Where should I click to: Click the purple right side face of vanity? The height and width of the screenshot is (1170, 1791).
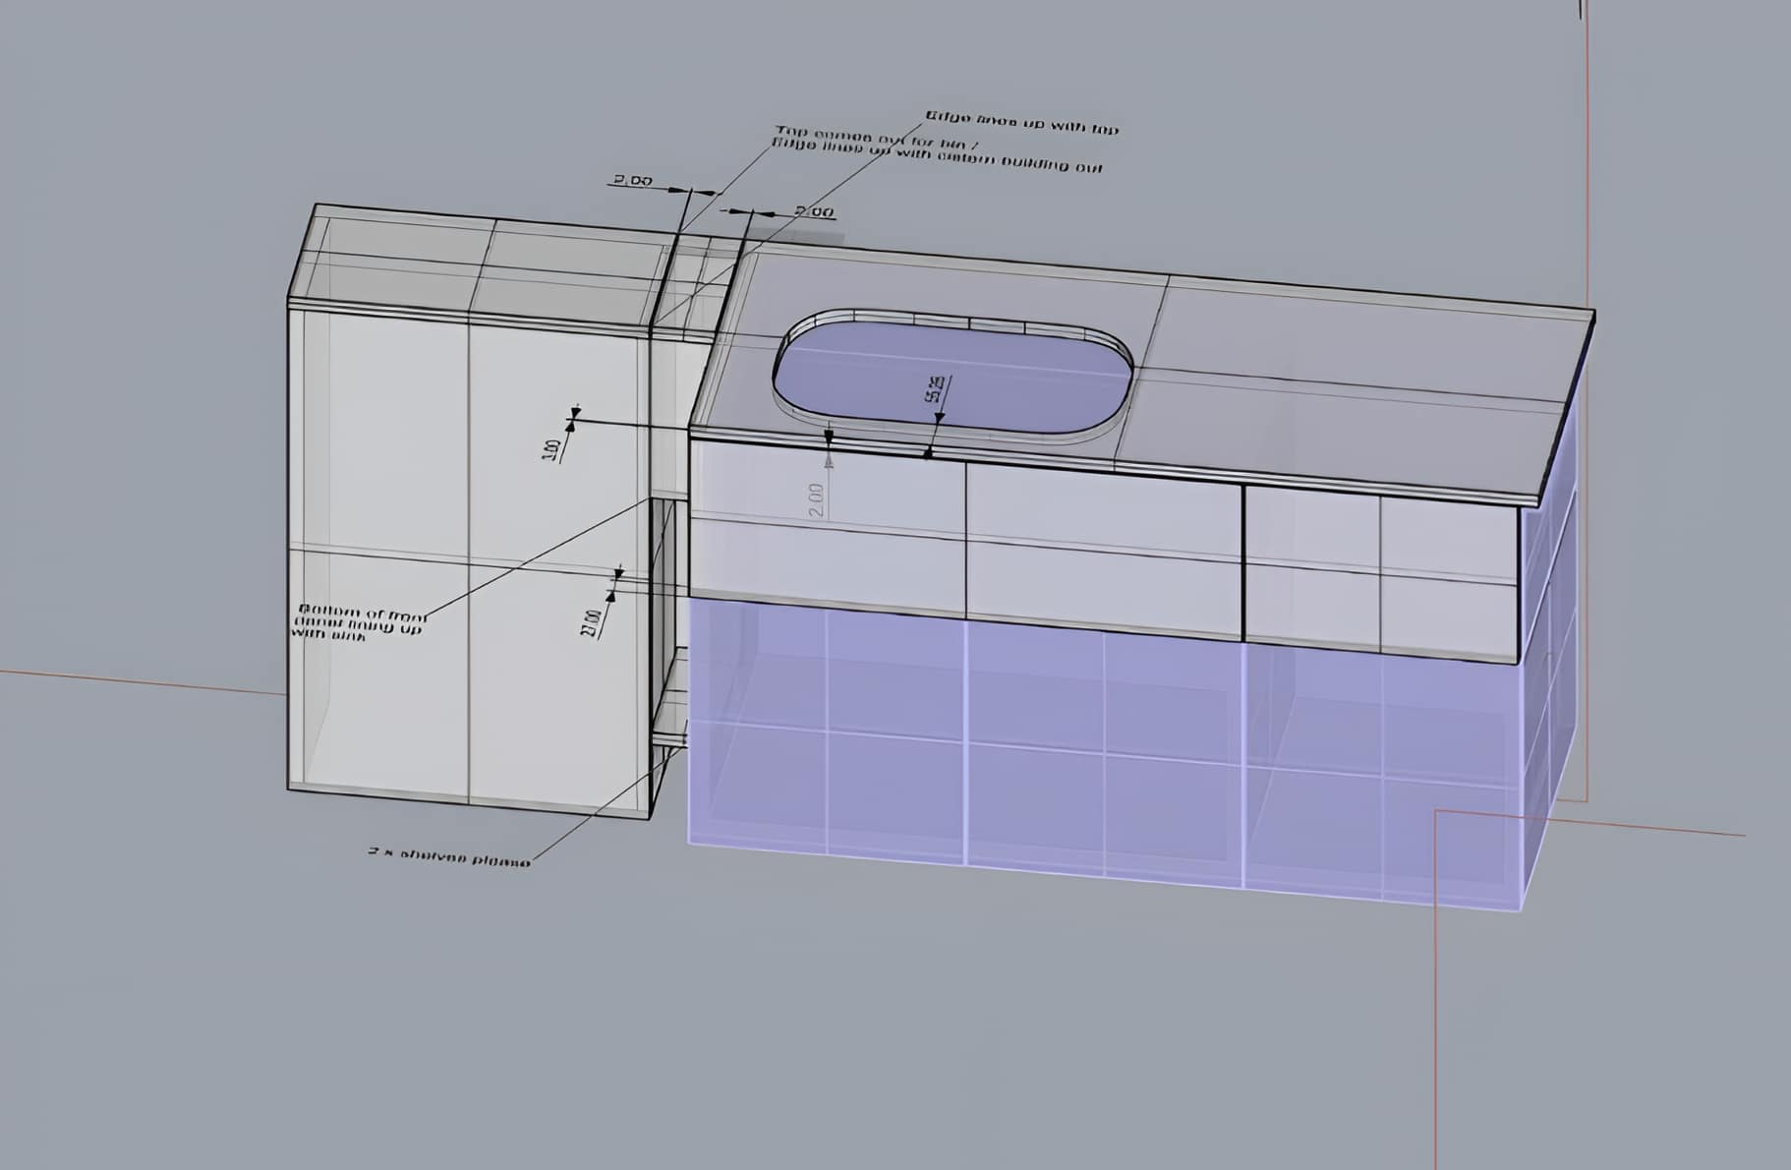tap(1550, 688)
